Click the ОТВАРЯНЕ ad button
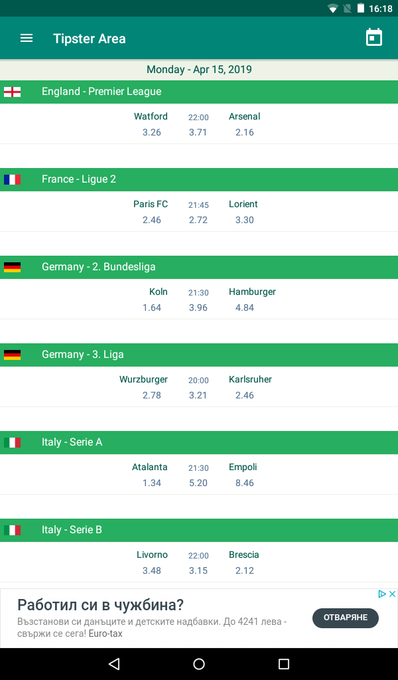Viewport: 398px width, 680px height. (x=346, y=618)
